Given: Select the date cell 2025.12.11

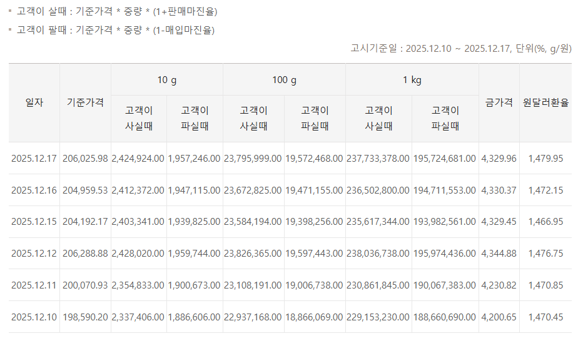Looking at the screenshot, I should click(34, 285).
